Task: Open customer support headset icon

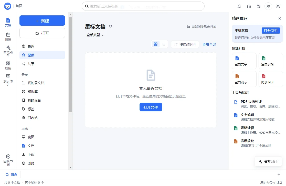Action: point(249,6)
